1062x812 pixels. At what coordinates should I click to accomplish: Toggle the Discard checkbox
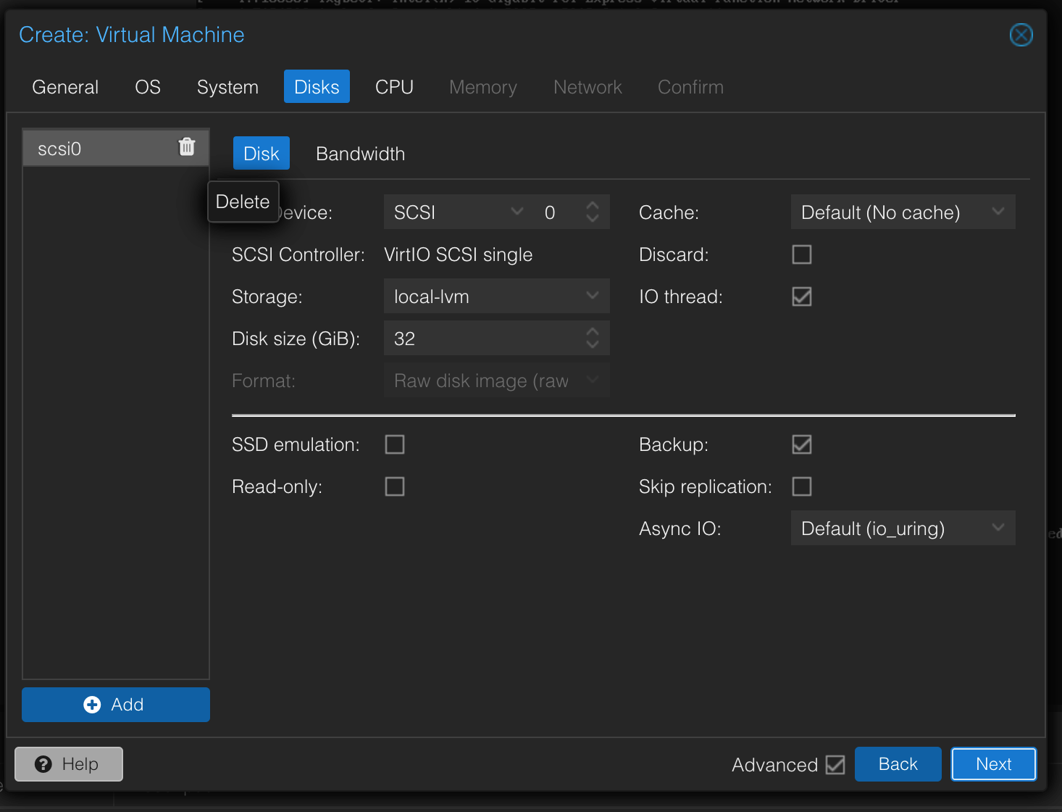coord(802,254)
